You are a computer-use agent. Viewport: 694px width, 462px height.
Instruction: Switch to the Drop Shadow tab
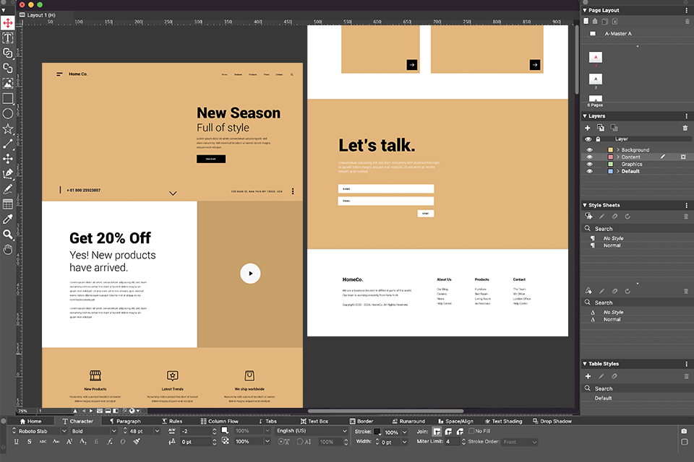pyautogui.click(x=552, y=422)
